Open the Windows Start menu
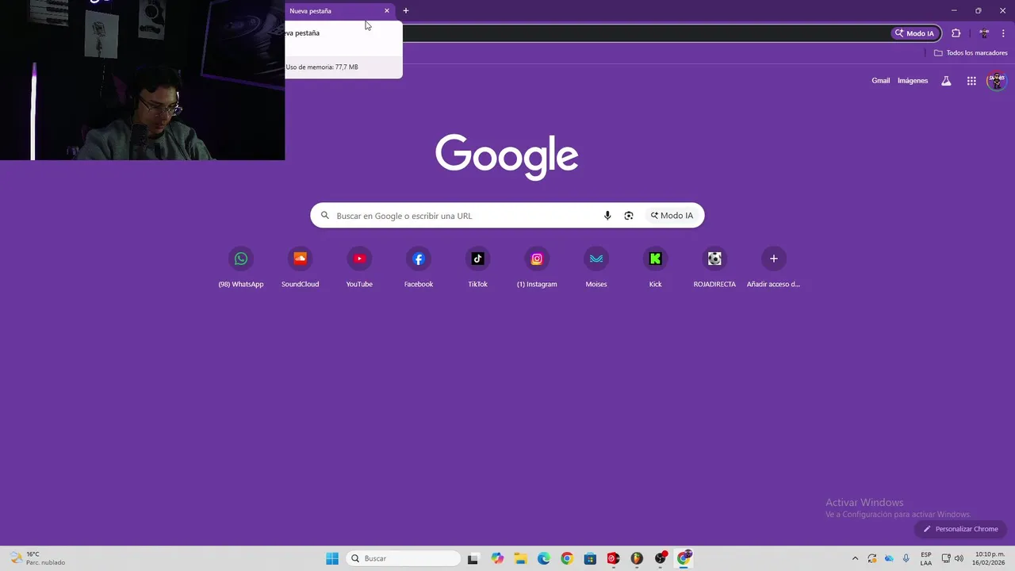Image resolution: width=1015 pixels, height=571 pixels. [332, 558]
